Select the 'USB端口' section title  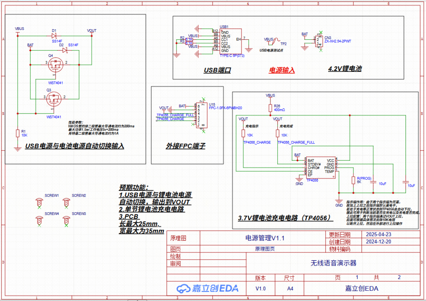217,70
